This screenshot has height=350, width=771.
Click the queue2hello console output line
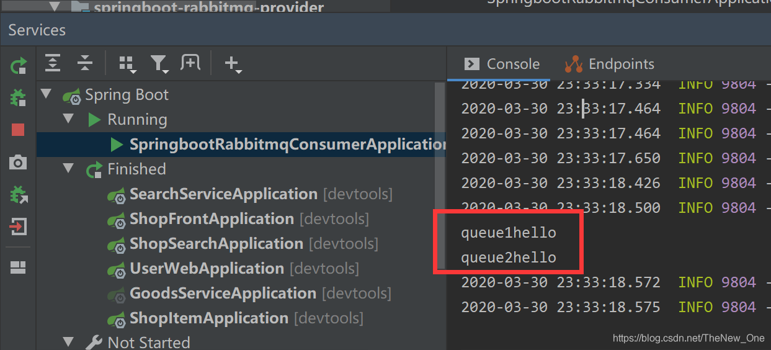tap(509, 258)
